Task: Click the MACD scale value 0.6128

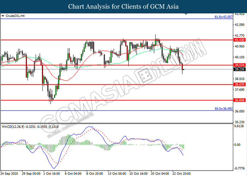Action: [240, 126]
